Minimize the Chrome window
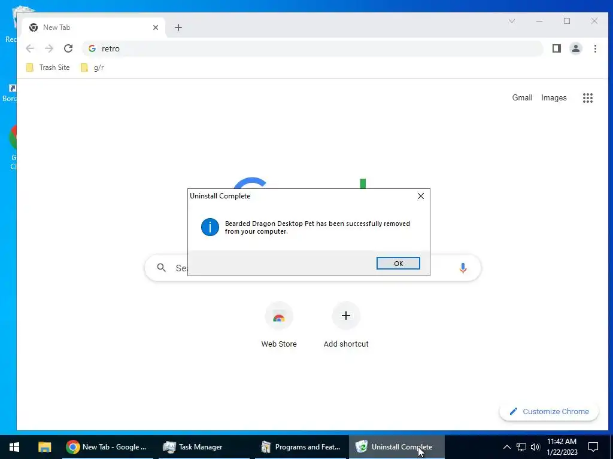 (x=539, y=21)
